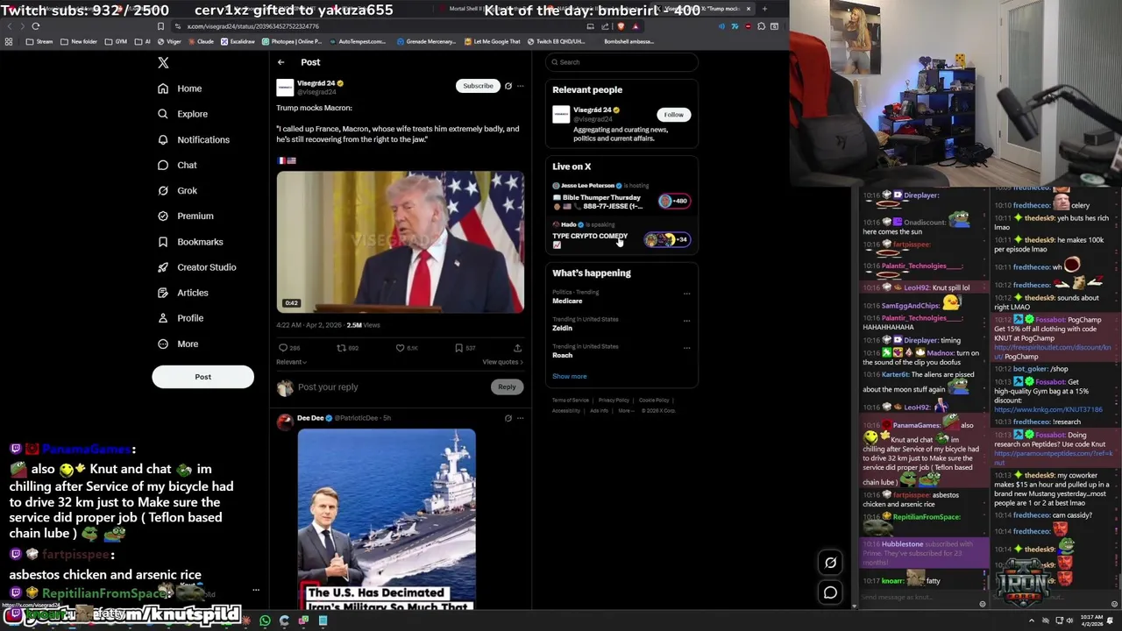The height and width of the screenshot is (631, 1122).
Task: Open Bookmarks in X sidebar
Action: click(x=190, y=242)
